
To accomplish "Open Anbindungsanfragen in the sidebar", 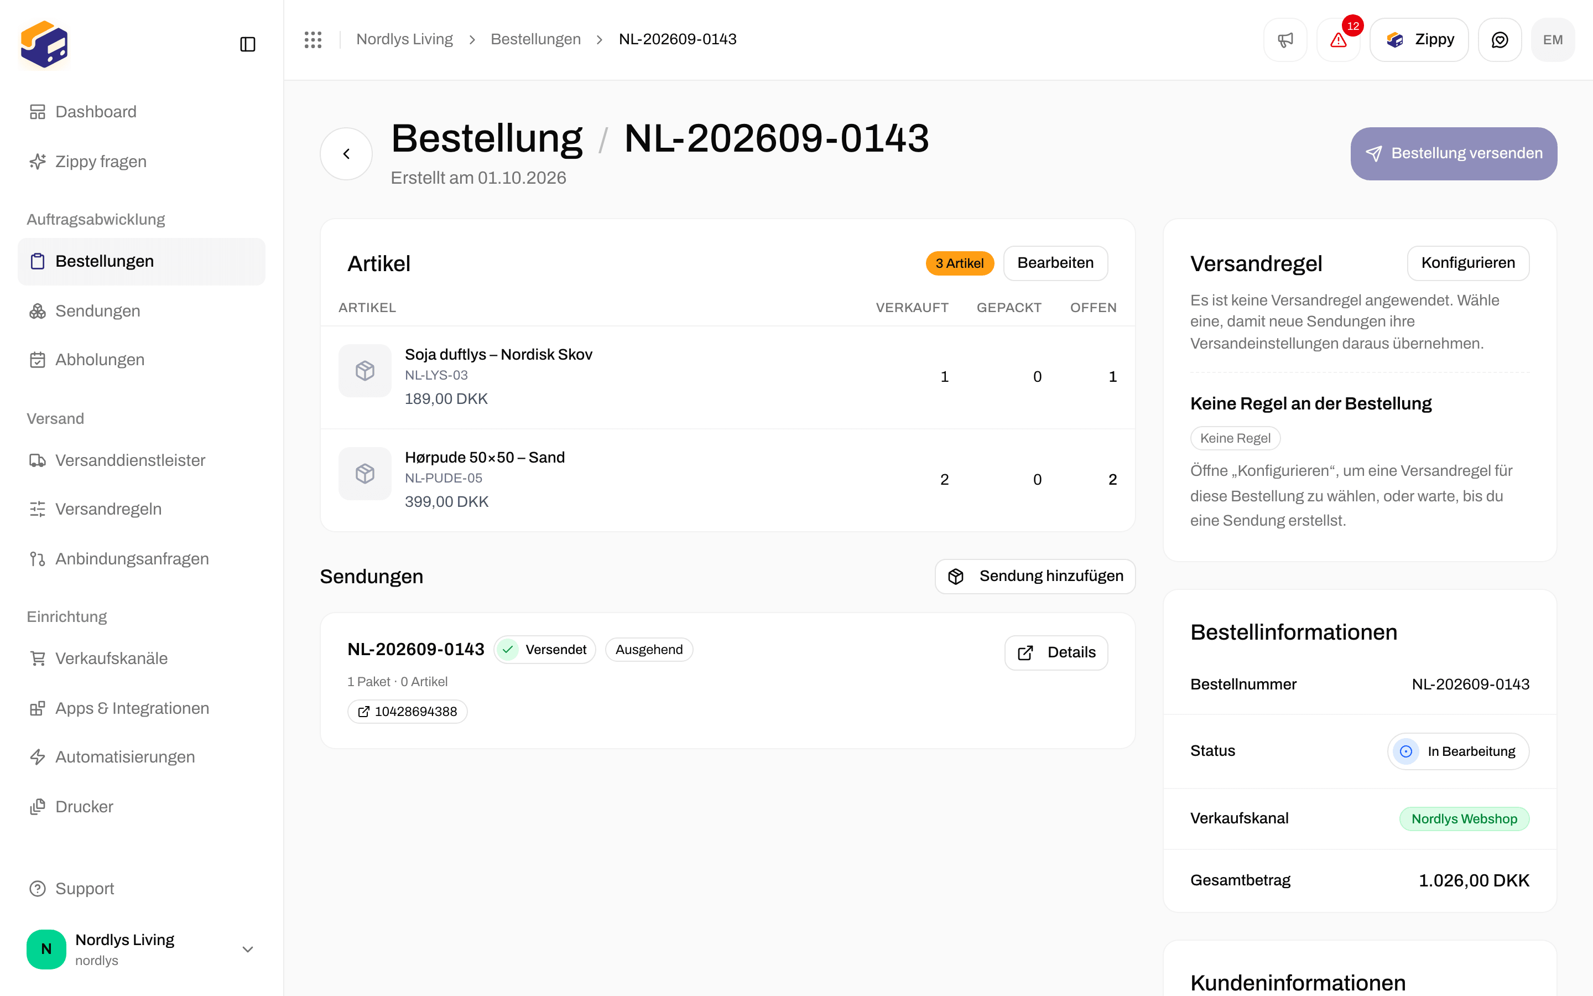I will [142, 559].
